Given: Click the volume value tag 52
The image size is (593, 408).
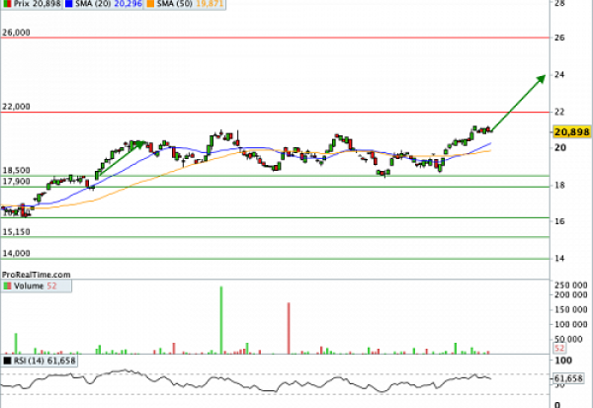Looking at the screenshot, I should (559, 349).
